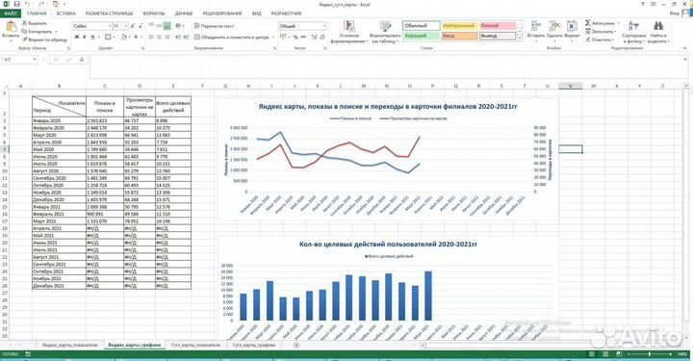Toggle italic К formatting
Screen dimensions: 693x361
[85, 38]
